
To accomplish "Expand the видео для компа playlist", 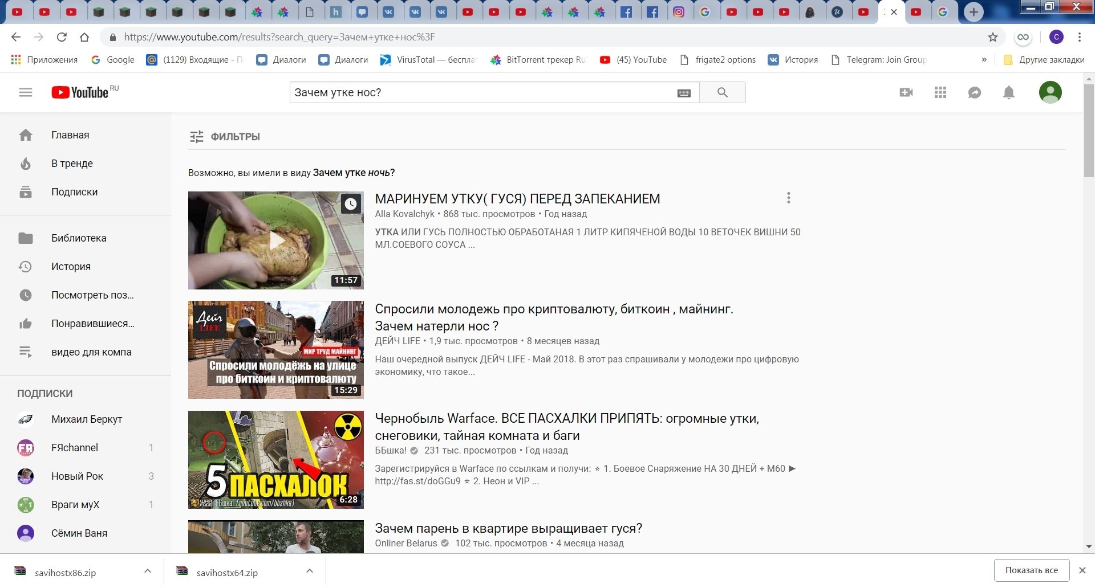I will point(86,352).
